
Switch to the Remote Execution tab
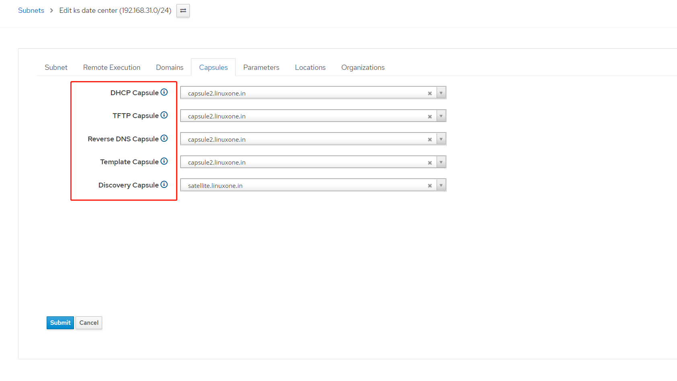point(112,67)
